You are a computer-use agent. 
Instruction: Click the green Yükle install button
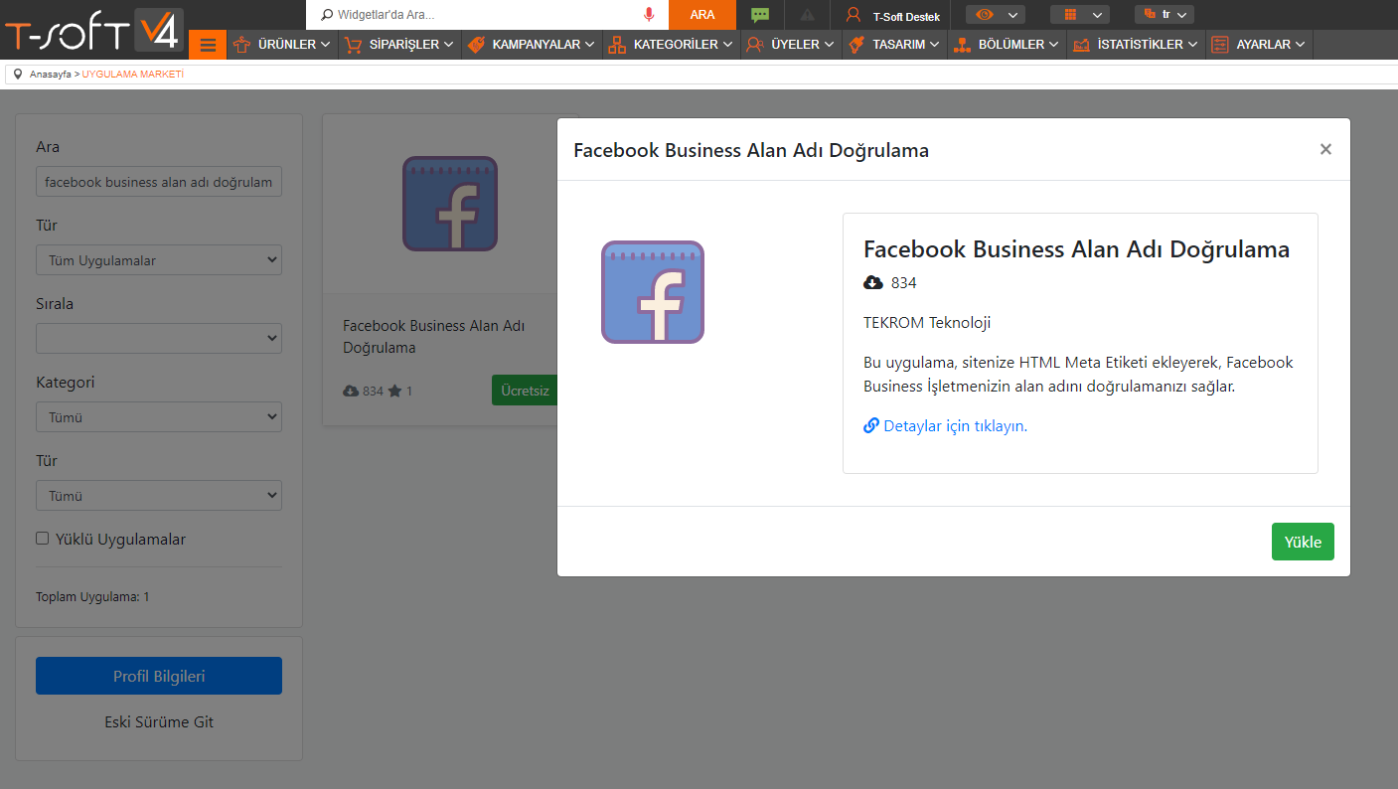click(x=1303, y=542)
